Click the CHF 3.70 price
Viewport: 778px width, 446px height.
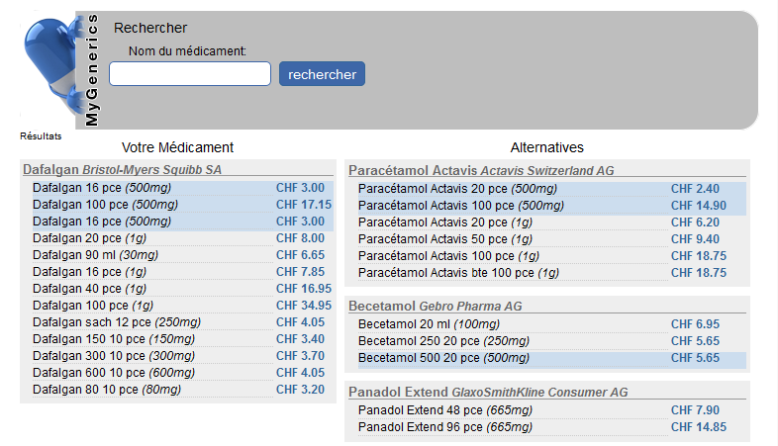300,356
